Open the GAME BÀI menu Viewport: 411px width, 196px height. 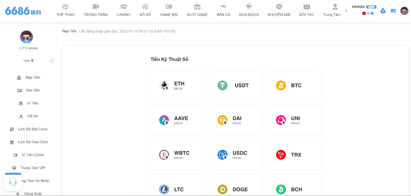click(x=169, y=11)
